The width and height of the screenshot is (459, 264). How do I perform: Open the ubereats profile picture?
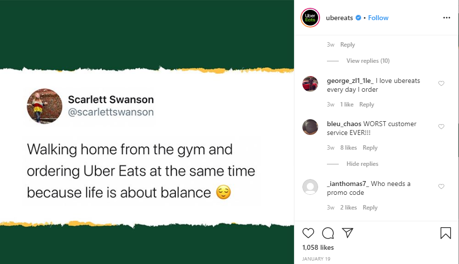click(x=310, y=18)
